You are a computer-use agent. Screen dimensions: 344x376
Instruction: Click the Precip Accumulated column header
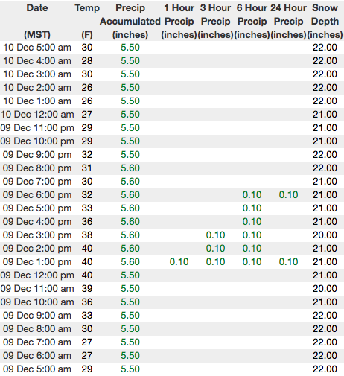click(x=130, y=21)
